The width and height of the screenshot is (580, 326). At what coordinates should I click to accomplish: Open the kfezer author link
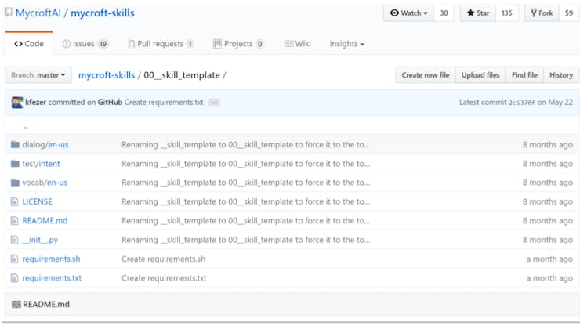35,103
